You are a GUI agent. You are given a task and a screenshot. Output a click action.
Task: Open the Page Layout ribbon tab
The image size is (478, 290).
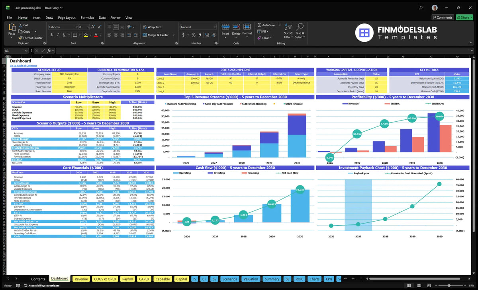tap(67, 18)
